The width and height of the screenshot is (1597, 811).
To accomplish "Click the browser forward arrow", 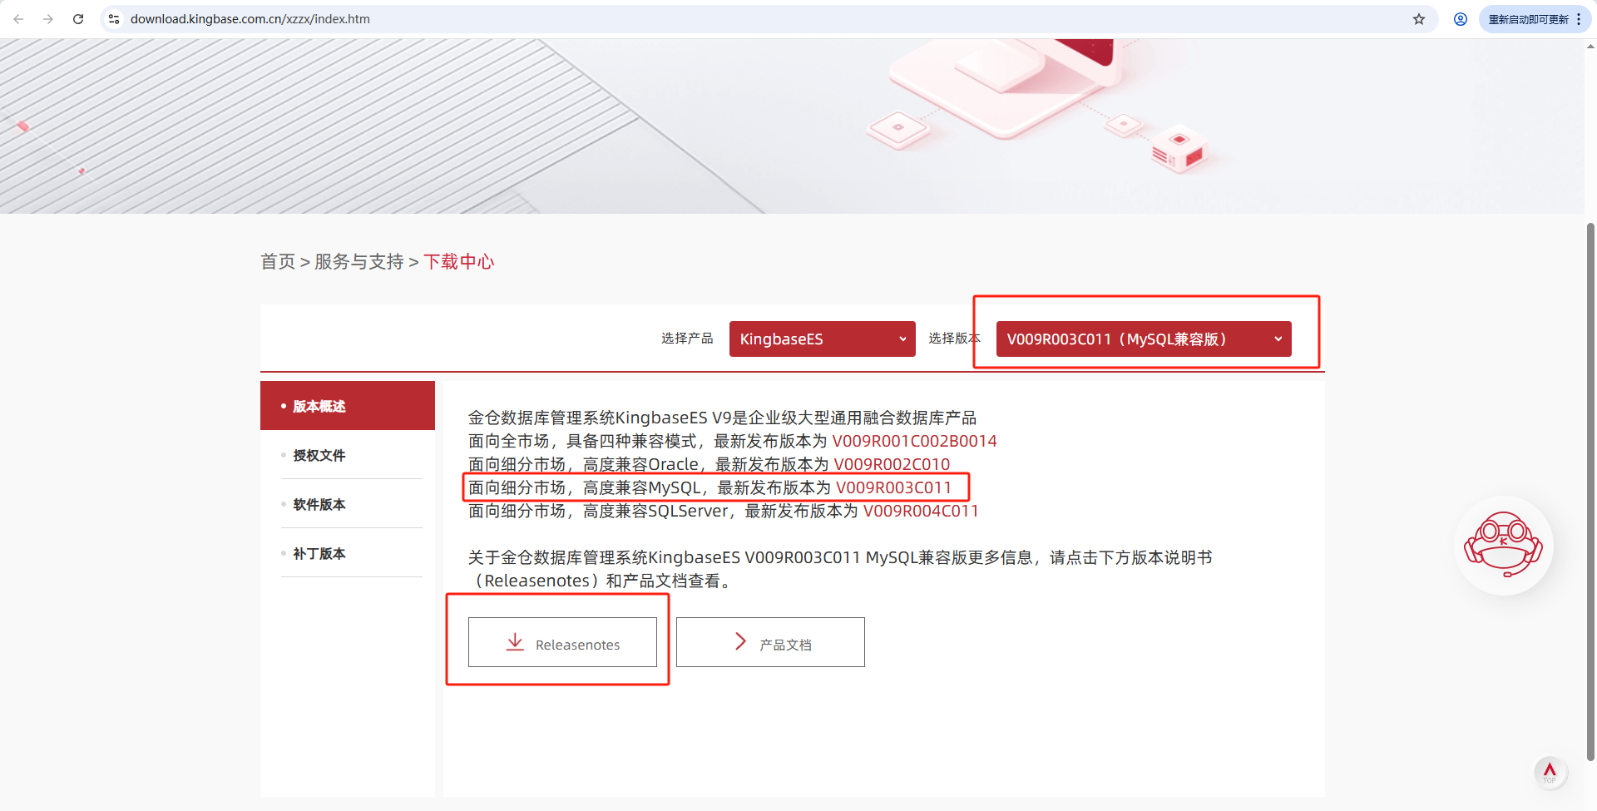I will coord(48,19).
